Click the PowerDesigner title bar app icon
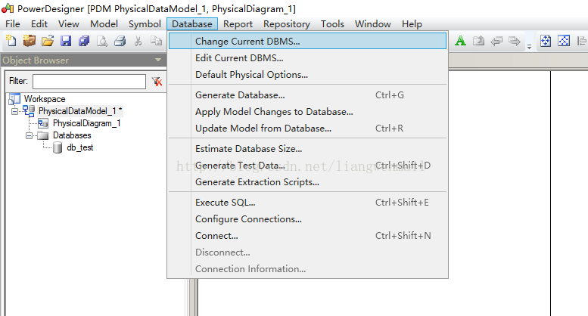This screenshot has height=316, width=588. [x=8, y=8]
